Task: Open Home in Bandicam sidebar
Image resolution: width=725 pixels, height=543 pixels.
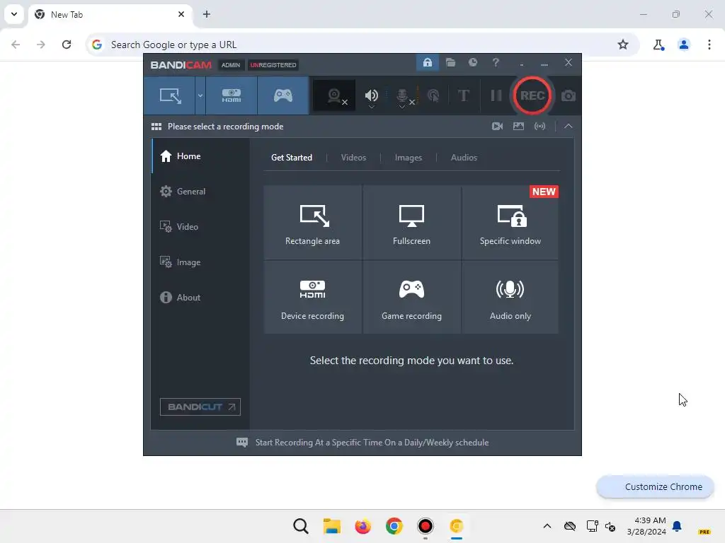Action: click(x=200, y=156)
